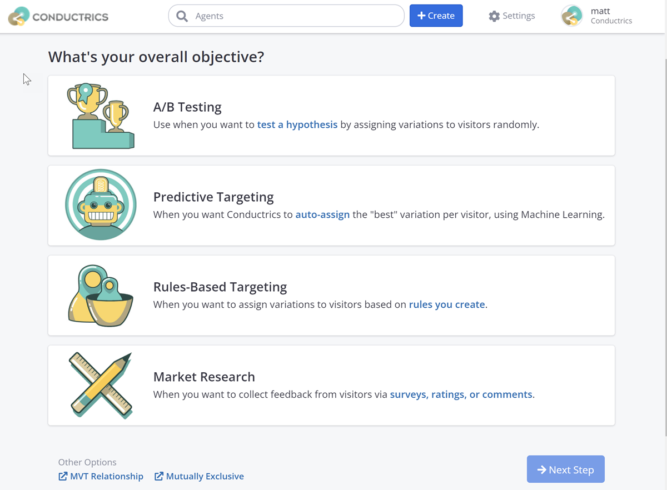Click matt's user avatar

coord(572,16)
